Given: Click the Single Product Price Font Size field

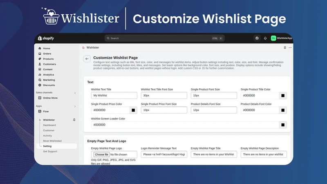Looking at the screenshot, I should coord(164,110).
